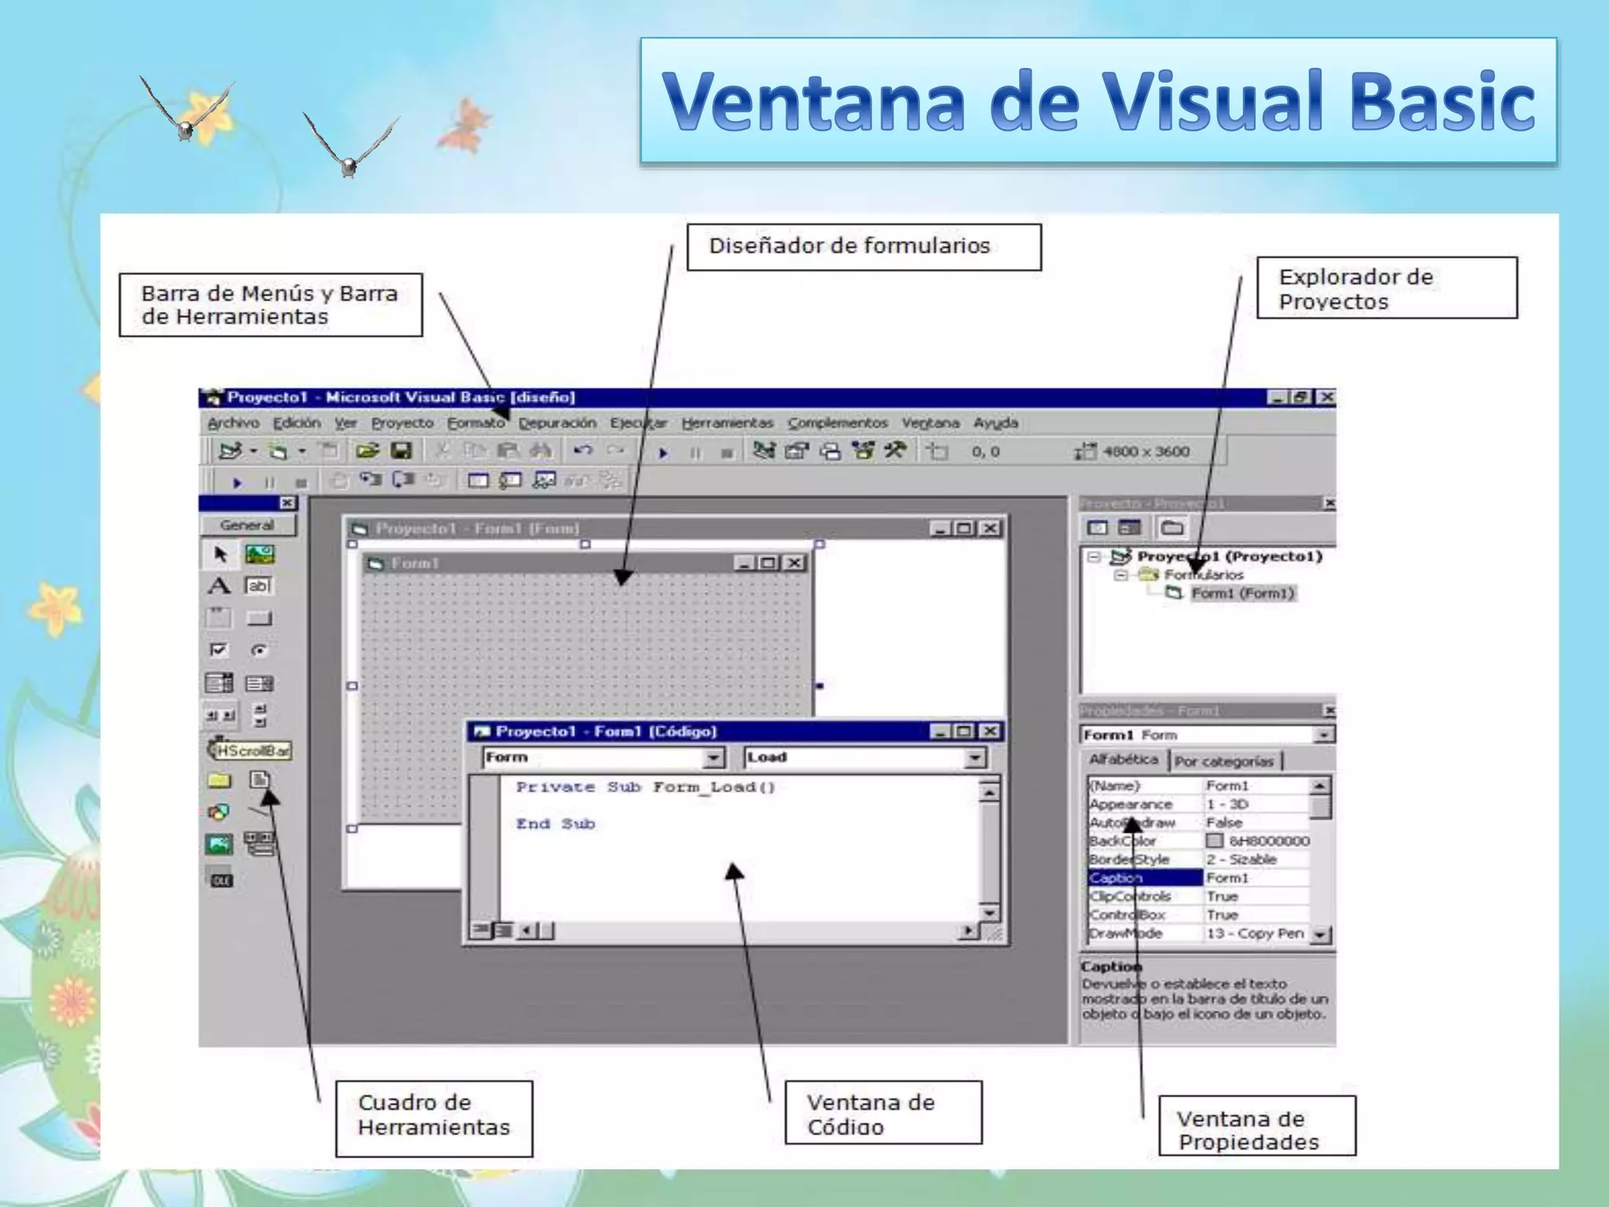Image resolution: width=1609 pixels, height=1207 pixels.
Task: Click the Undo toolbar icon
Action: pyautogui.click(x=582, y=451)
